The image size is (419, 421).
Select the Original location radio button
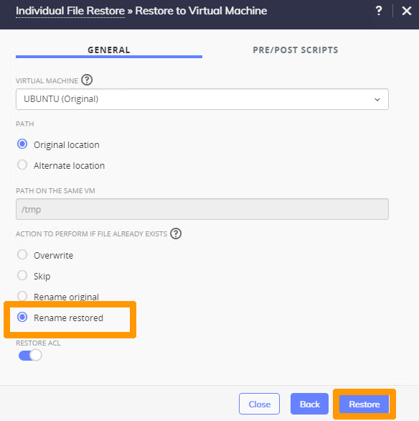point(22,144)
